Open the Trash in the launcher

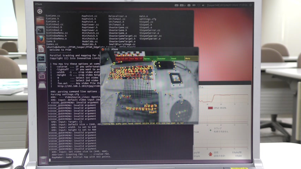(x=43, y=160)
